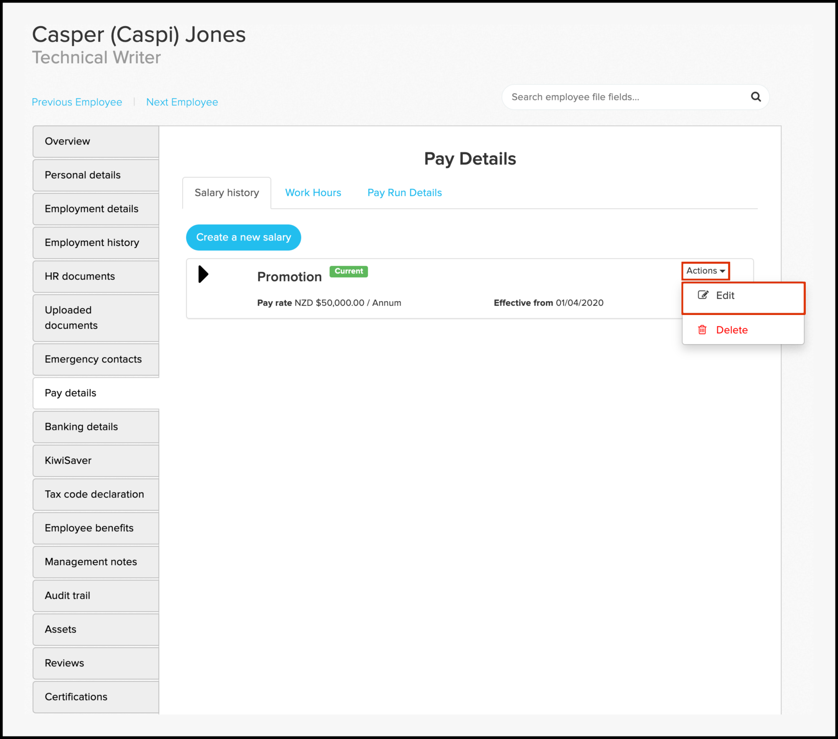Go to Next Employee
Viewport: 838px width, 739px height.
tap(182, 102)
